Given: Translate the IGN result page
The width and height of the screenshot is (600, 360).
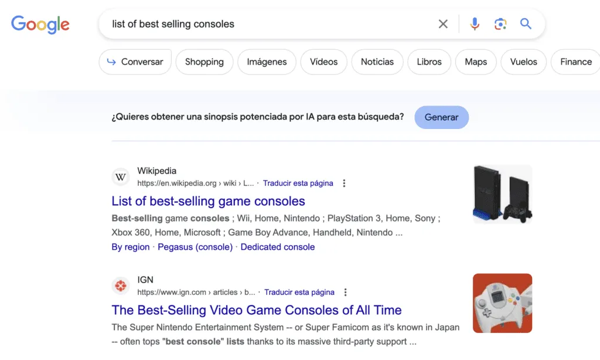Looking at the screenshot, I should (x=299, y=292).
